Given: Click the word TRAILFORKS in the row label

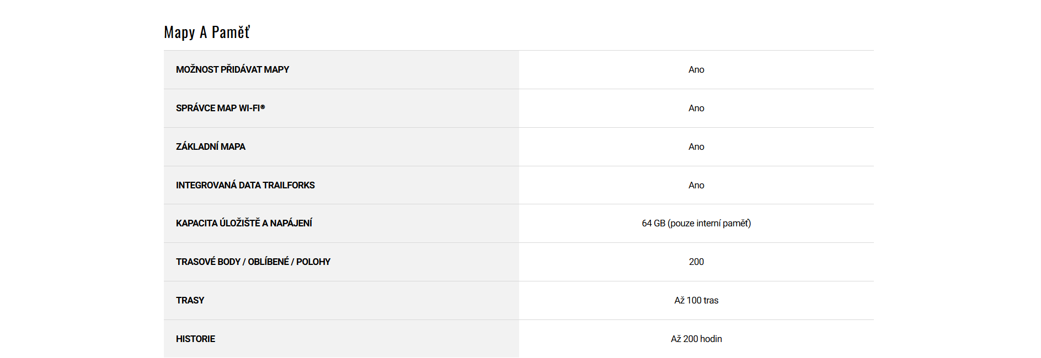Looking at the screenshot, I should point(289,186).
